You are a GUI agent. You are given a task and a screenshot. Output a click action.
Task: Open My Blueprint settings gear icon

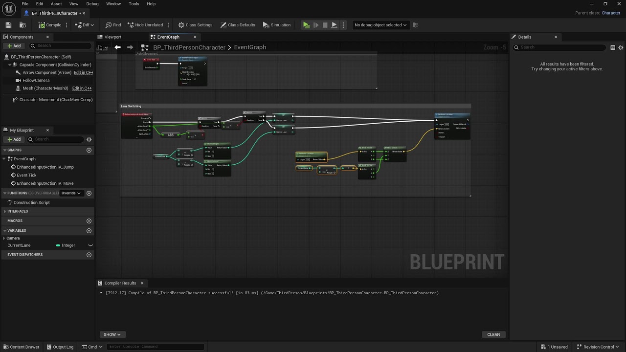(x=89, y=139)
